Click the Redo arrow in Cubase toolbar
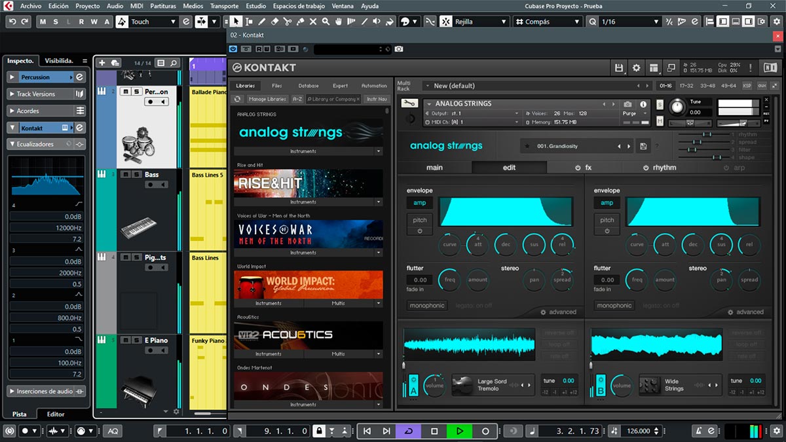 click(25, 22)
